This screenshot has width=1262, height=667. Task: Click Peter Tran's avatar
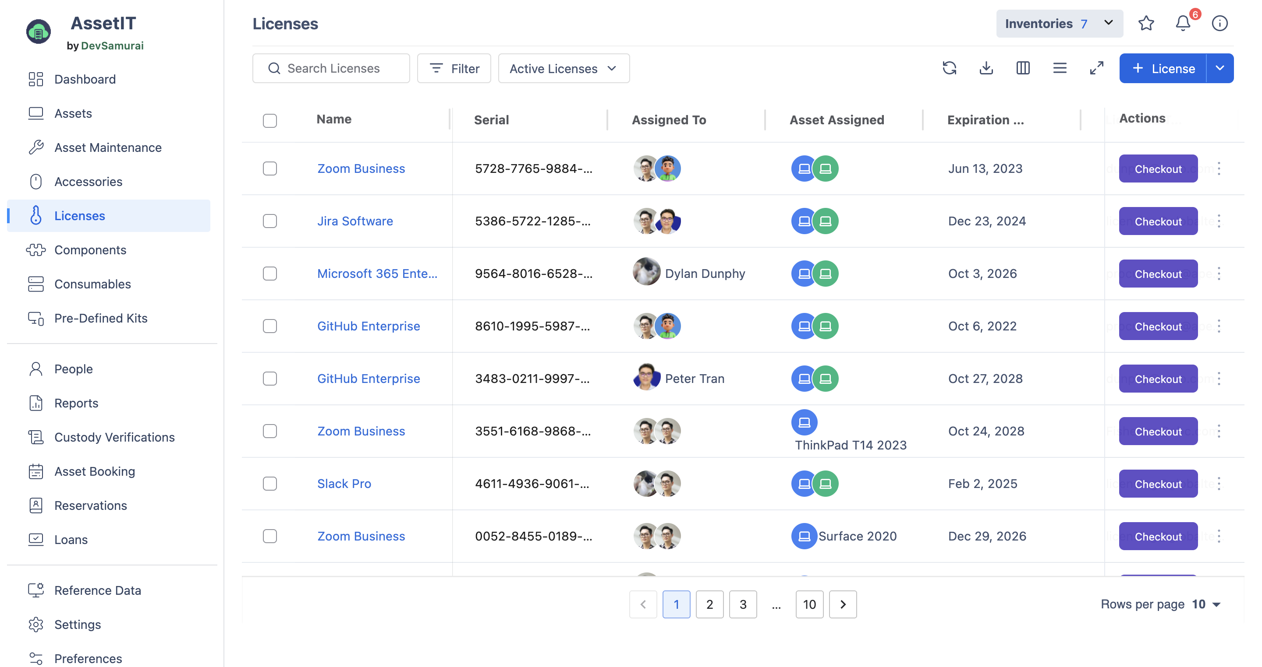[x=646, y=377]
